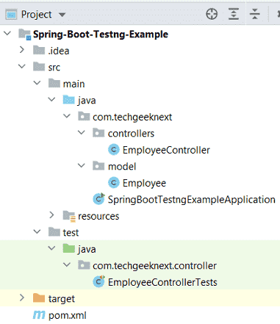Click the Project tool window icon

tap(11, 15)
